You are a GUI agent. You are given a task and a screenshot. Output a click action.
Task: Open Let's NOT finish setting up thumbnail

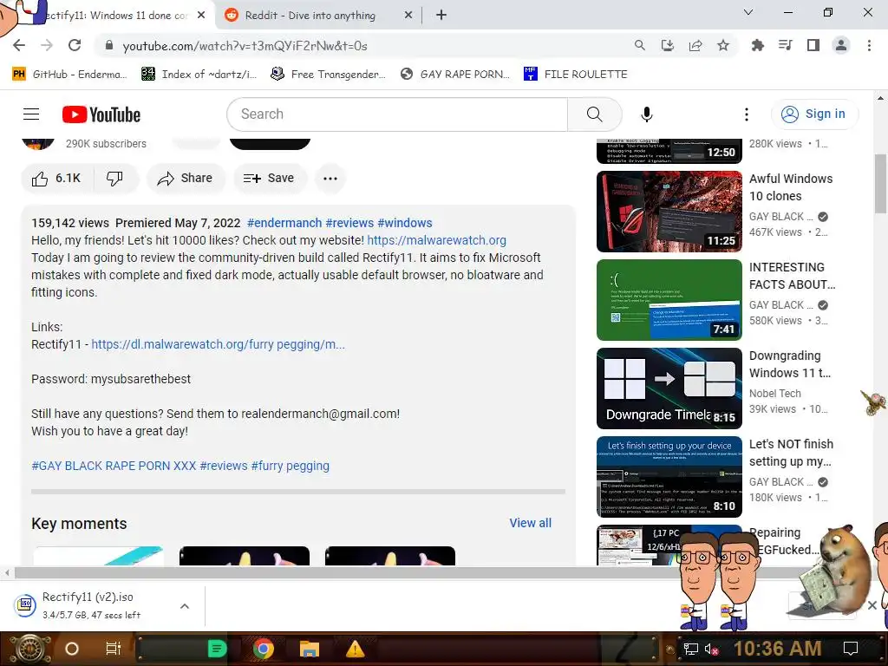coord(669,477)
